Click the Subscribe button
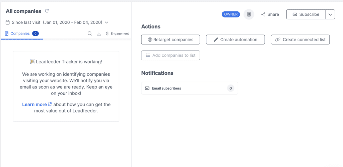Viewport: 343px width, 167px height. point(306,14)
